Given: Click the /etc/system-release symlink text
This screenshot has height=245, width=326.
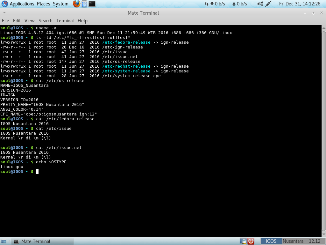Looking at the screenshot, I should point(126,71).
